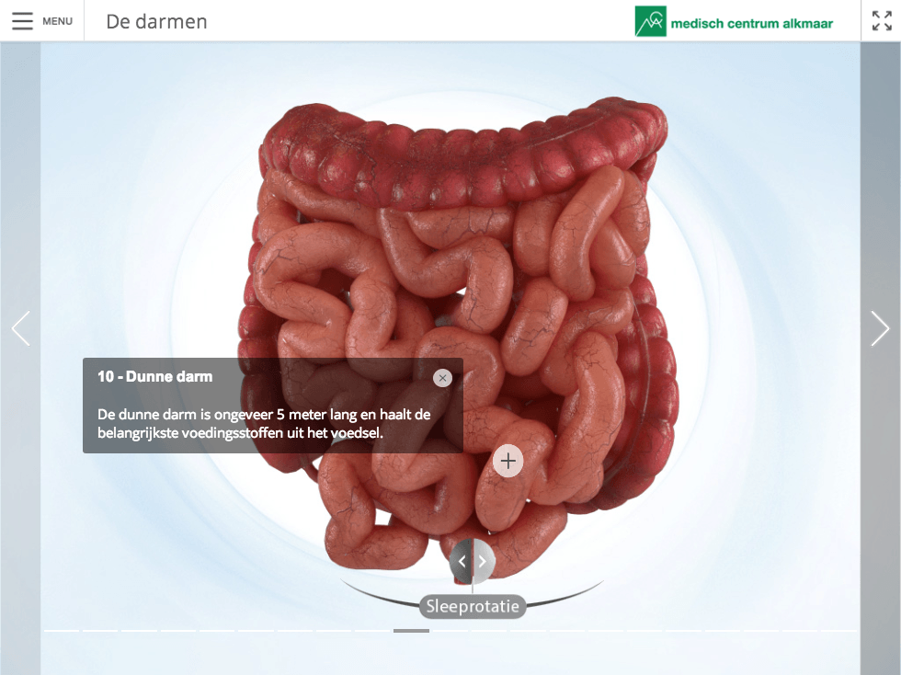Screen dimensions: 901x675
Task: Click the 10 - Dunne darm popup heading
Action: click(155, 377)
